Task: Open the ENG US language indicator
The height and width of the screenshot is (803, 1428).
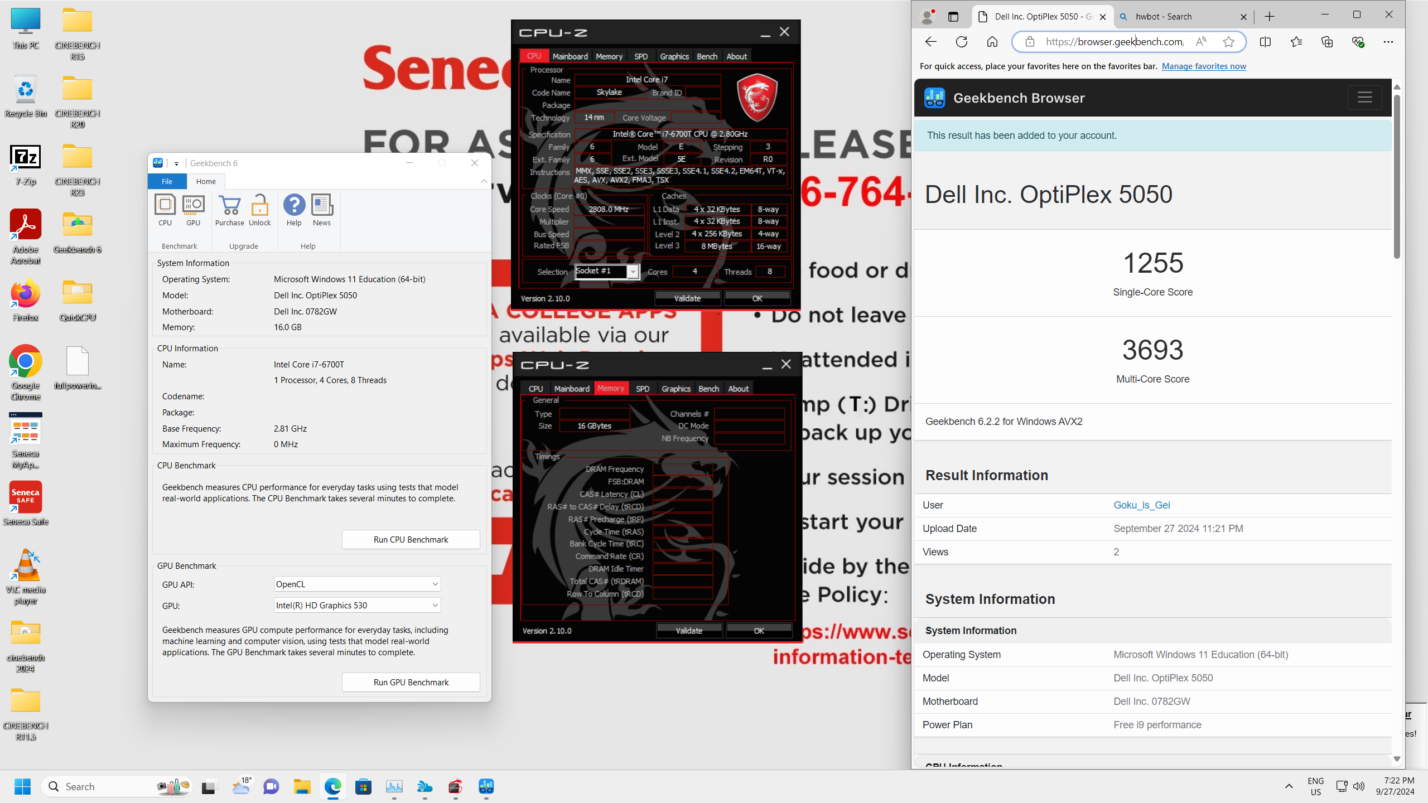Action: coord(1315,786)
